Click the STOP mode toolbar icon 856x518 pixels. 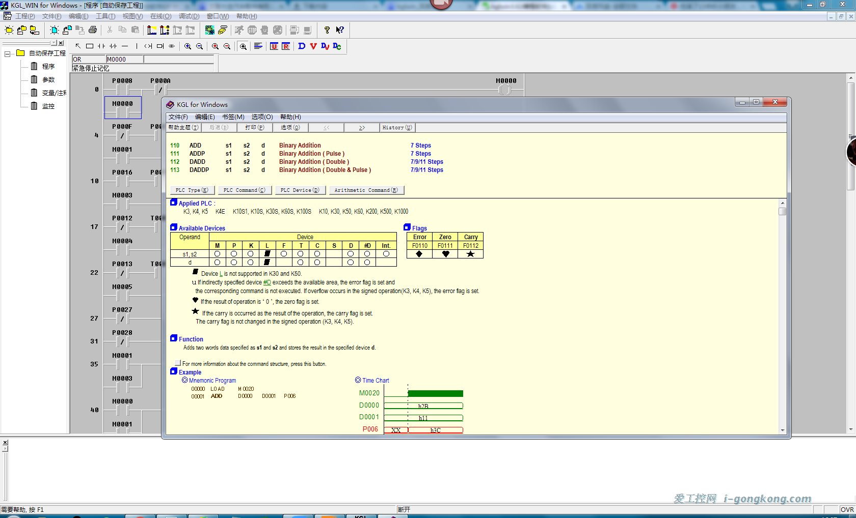[252, 30]
